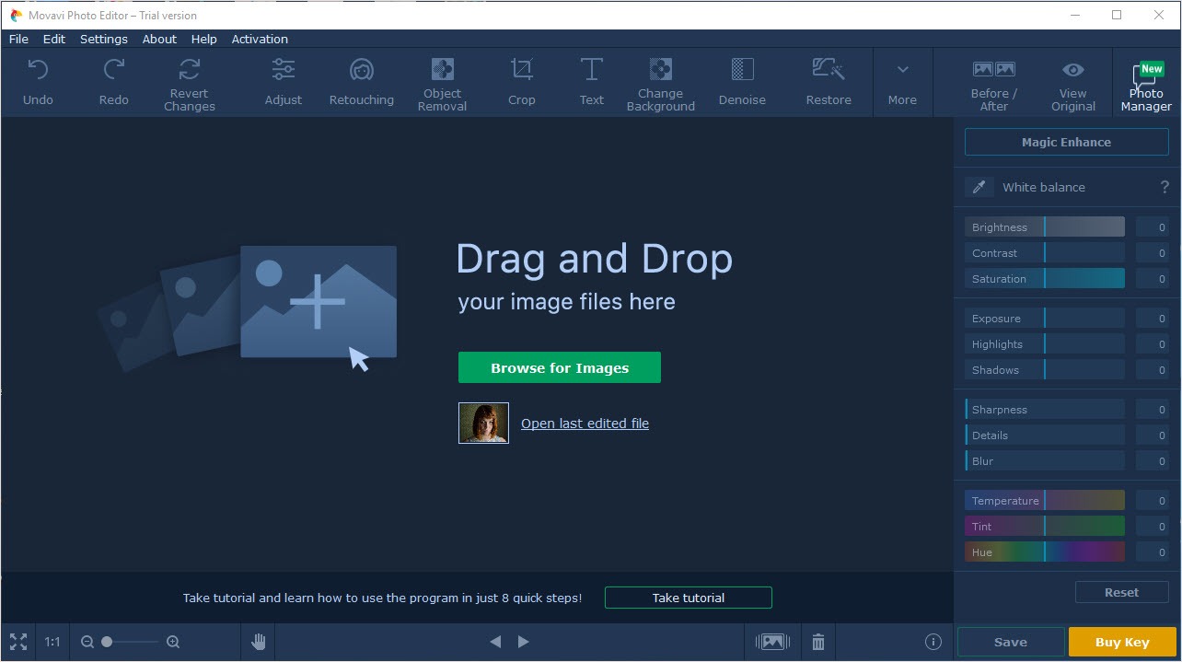Click the Shadows slider
This screenshot has height=662, width=1182.
coord(1045,369)
